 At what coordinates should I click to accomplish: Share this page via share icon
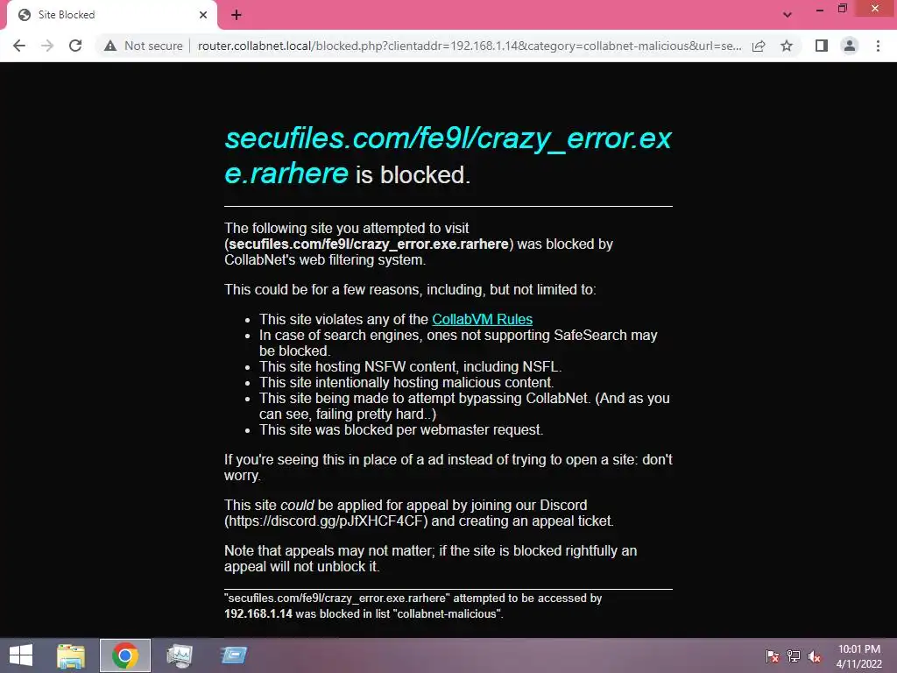(759, 46)
